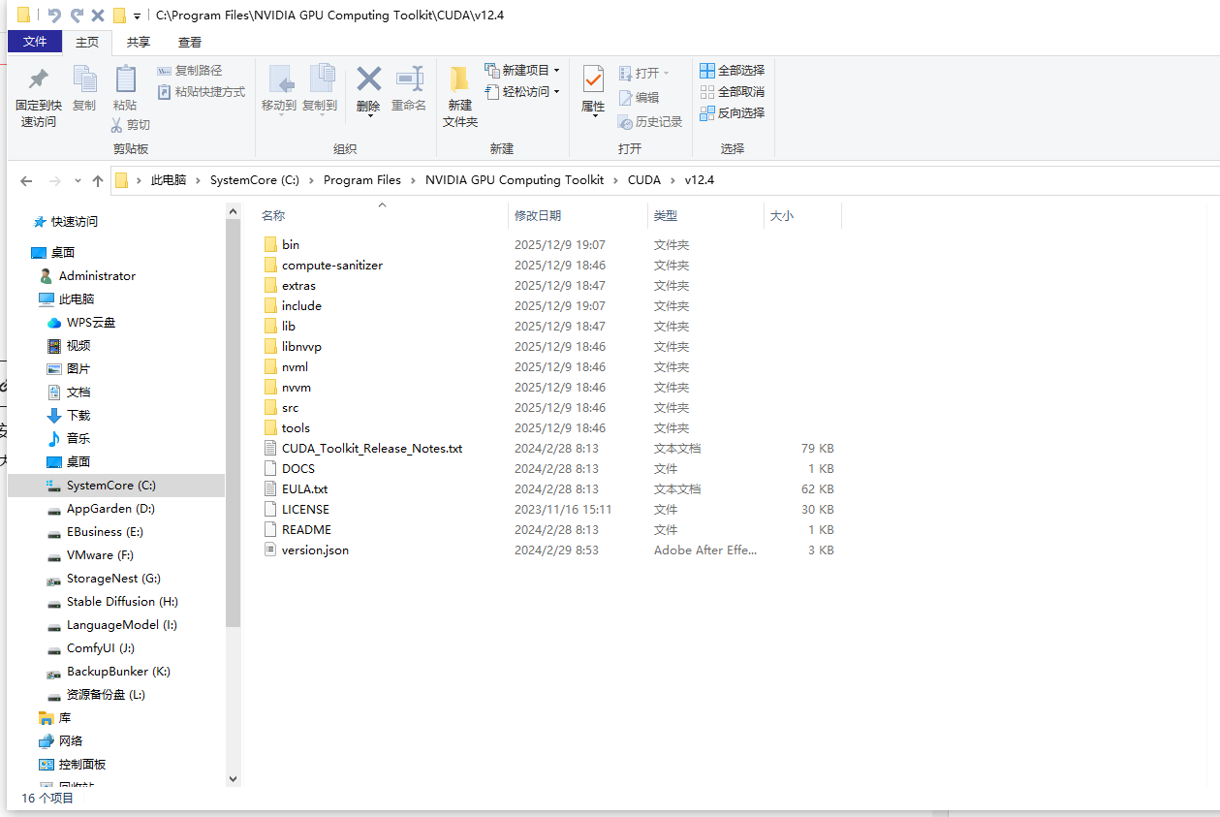
Task: Click the bin folder
Action: [x=291, y=245]
